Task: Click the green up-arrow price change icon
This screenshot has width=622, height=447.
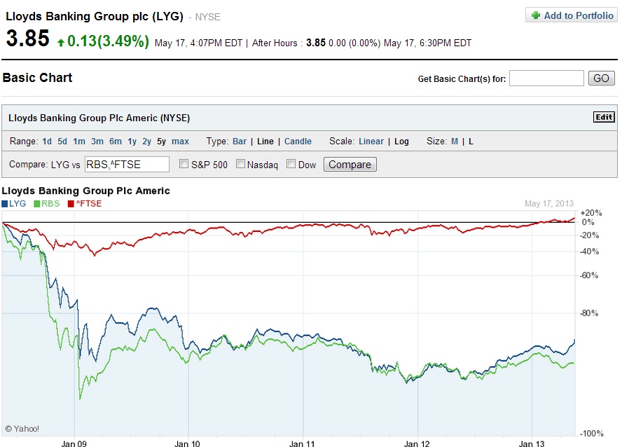Action: (x=61, y=43)
